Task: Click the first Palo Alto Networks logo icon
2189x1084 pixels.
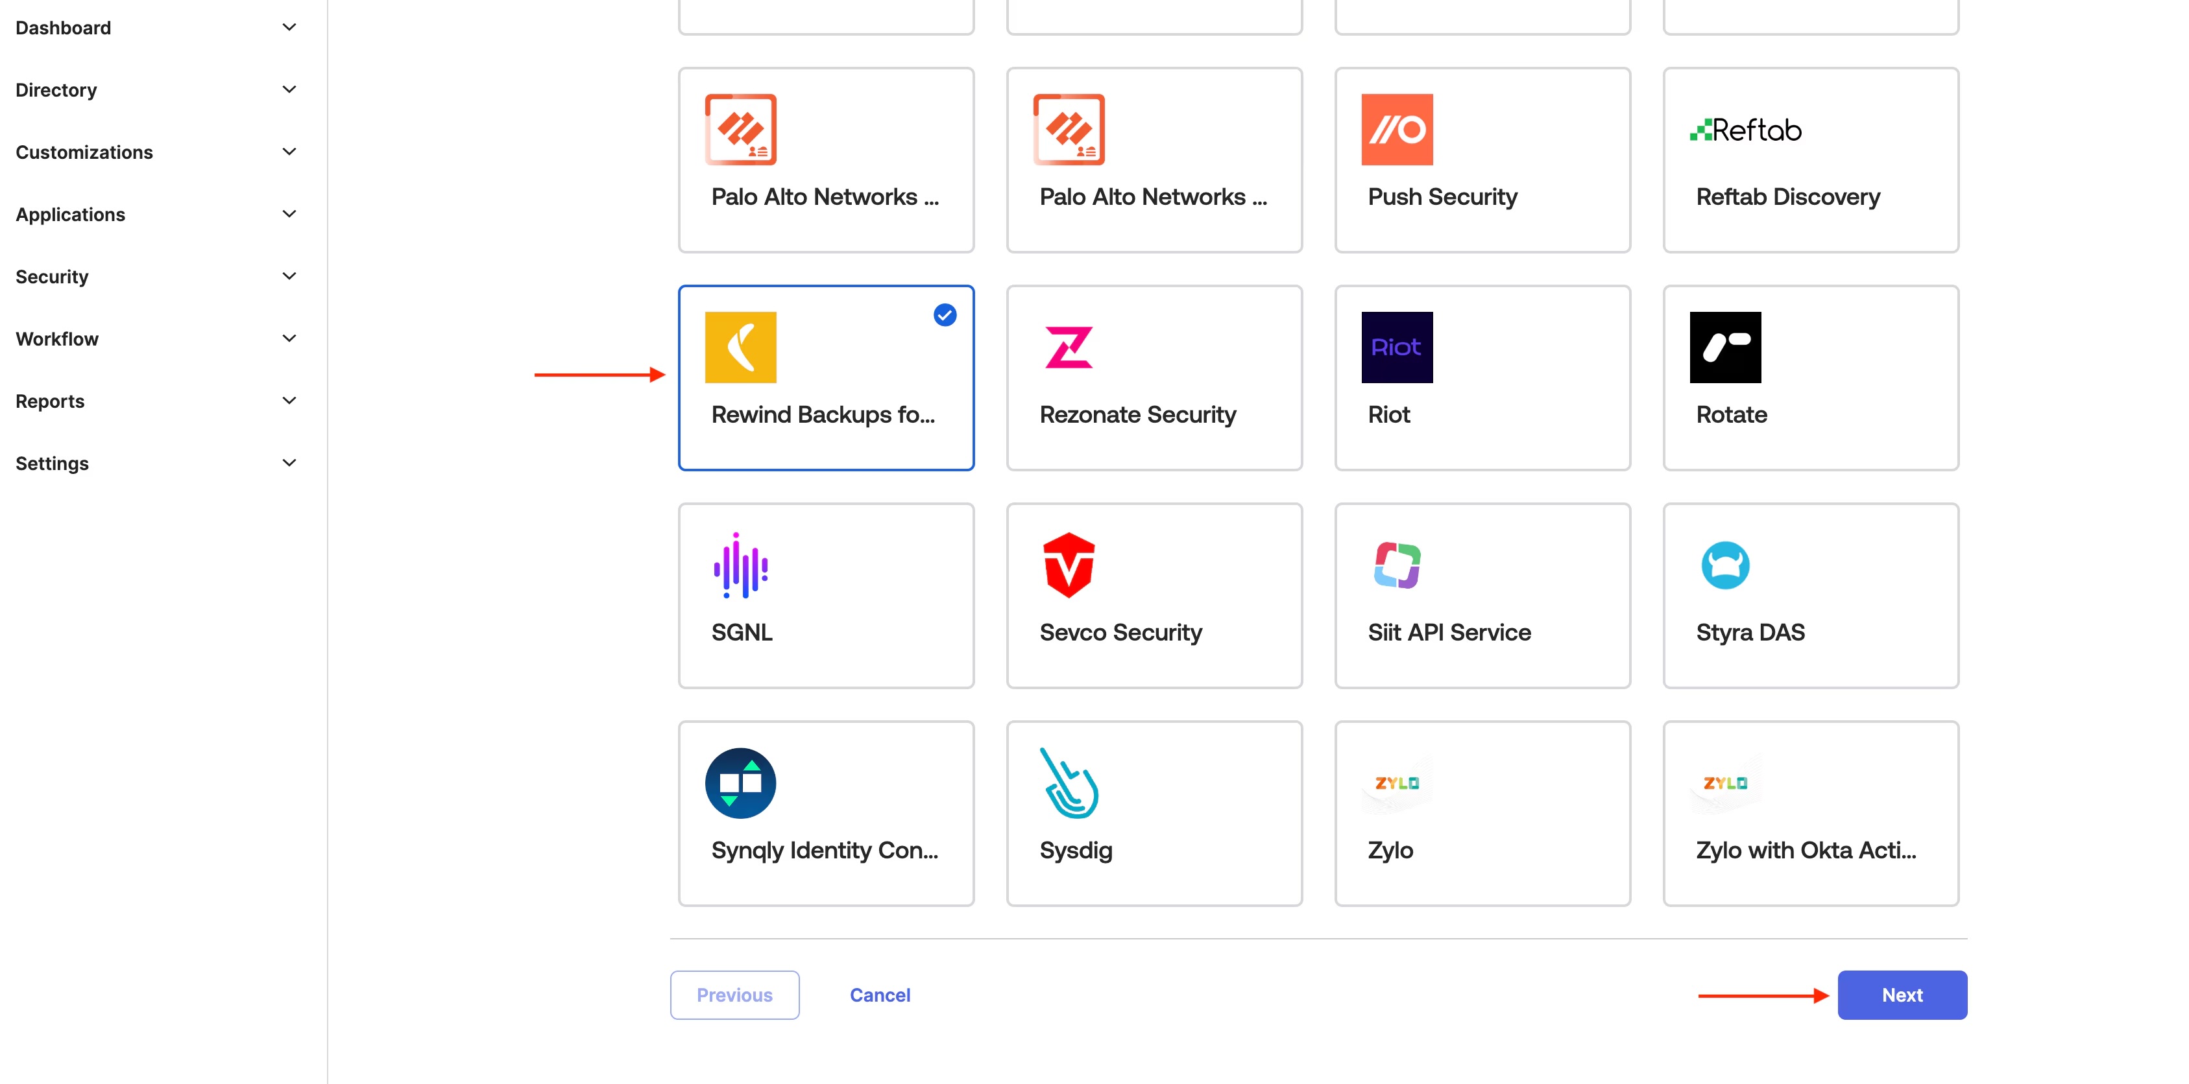Action: 740,129
